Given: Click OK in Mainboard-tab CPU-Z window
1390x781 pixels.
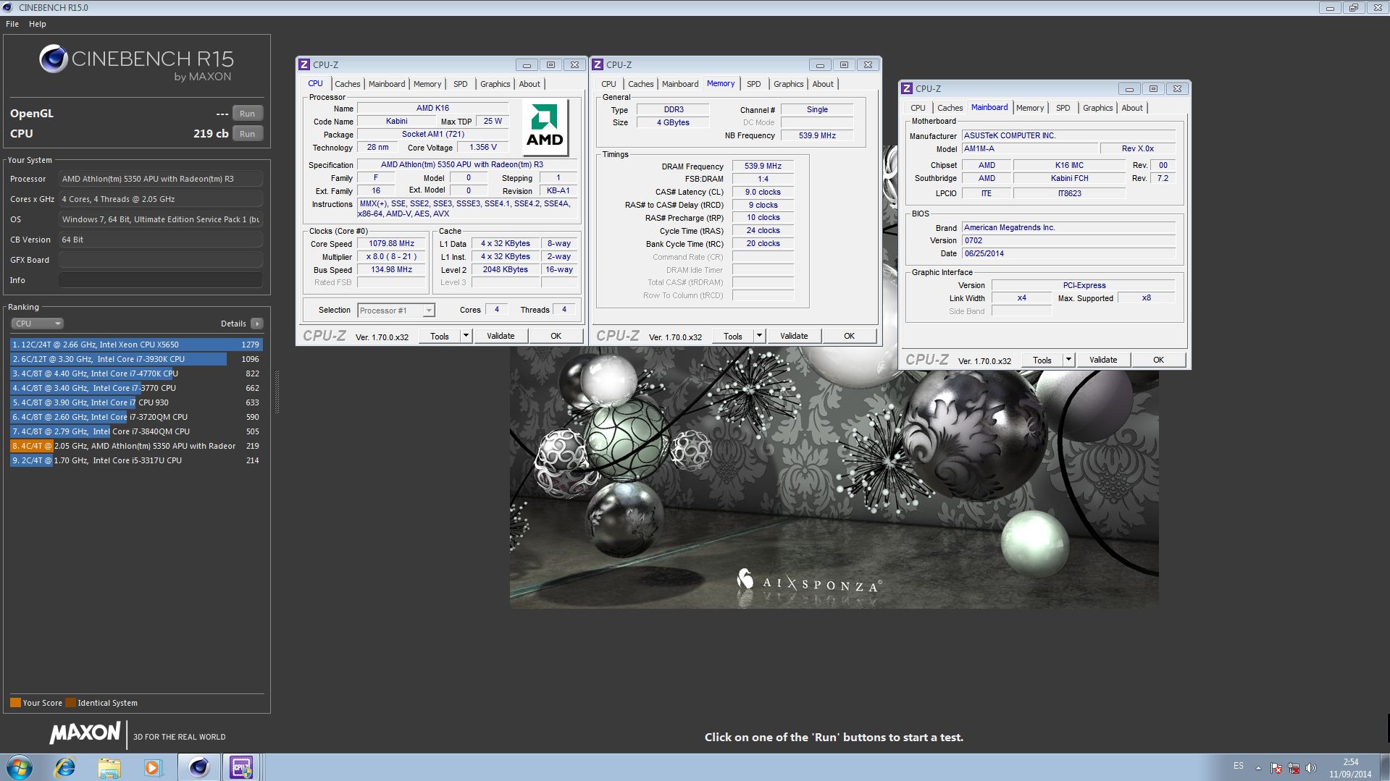Looking at the screenshot, I should (x=1158, y=360).
